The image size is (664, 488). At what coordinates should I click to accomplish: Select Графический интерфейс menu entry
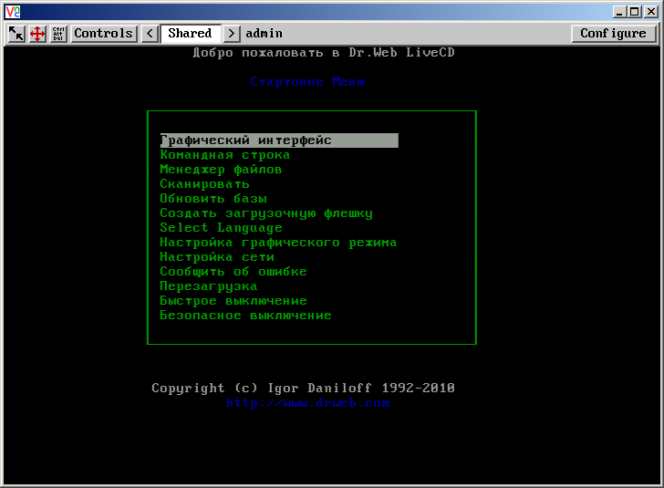coord(279,140)
